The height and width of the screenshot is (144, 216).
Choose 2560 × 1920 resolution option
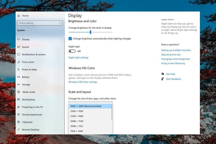tap(90, 111)
